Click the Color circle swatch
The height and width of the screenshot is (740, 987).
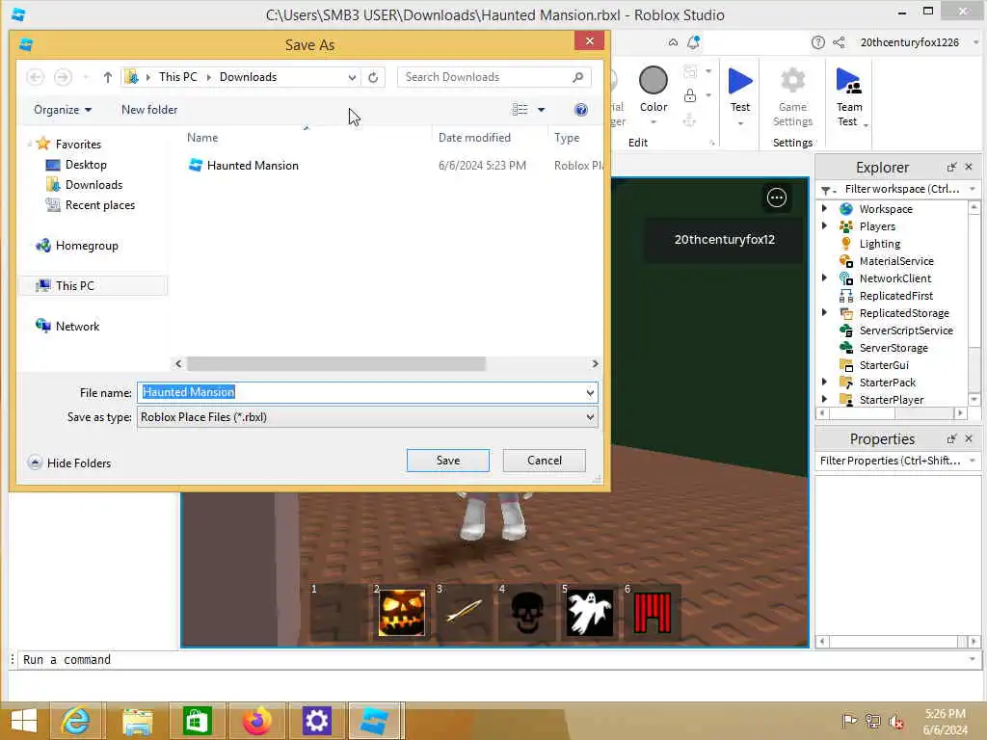[653, 81]
